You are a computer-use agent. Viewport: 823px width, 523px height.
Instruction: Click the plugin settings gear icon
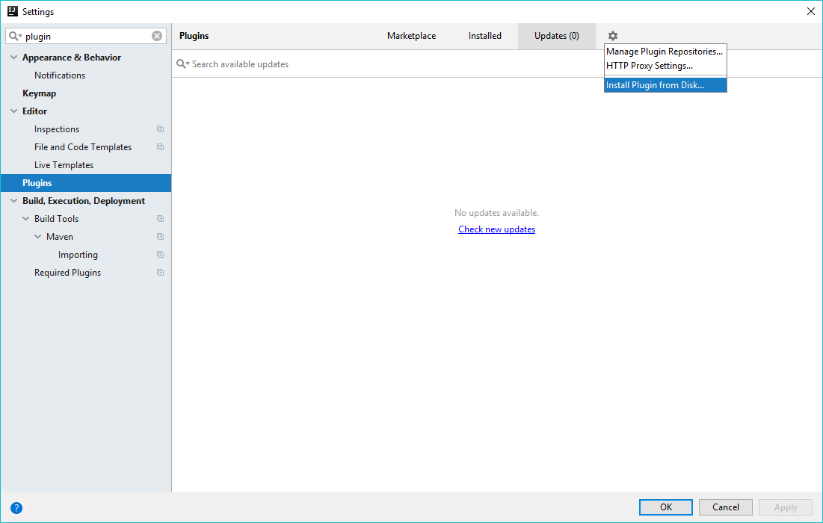click(613, 36)
